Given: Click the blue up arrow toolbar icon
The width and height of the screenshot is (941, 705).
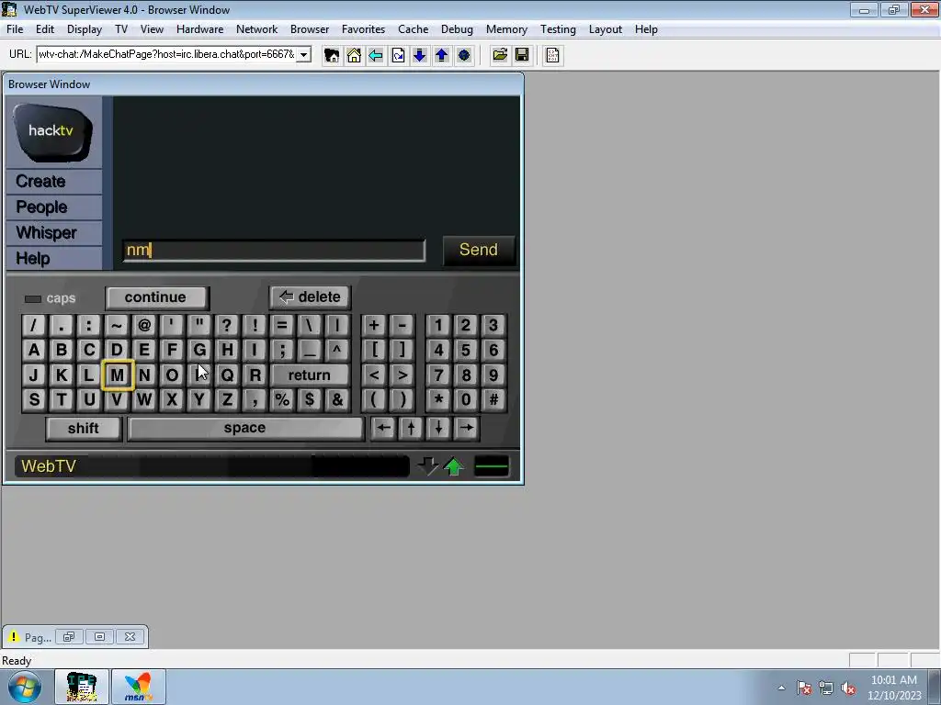Looking at the screenshot, I should [x=442, y=55].
